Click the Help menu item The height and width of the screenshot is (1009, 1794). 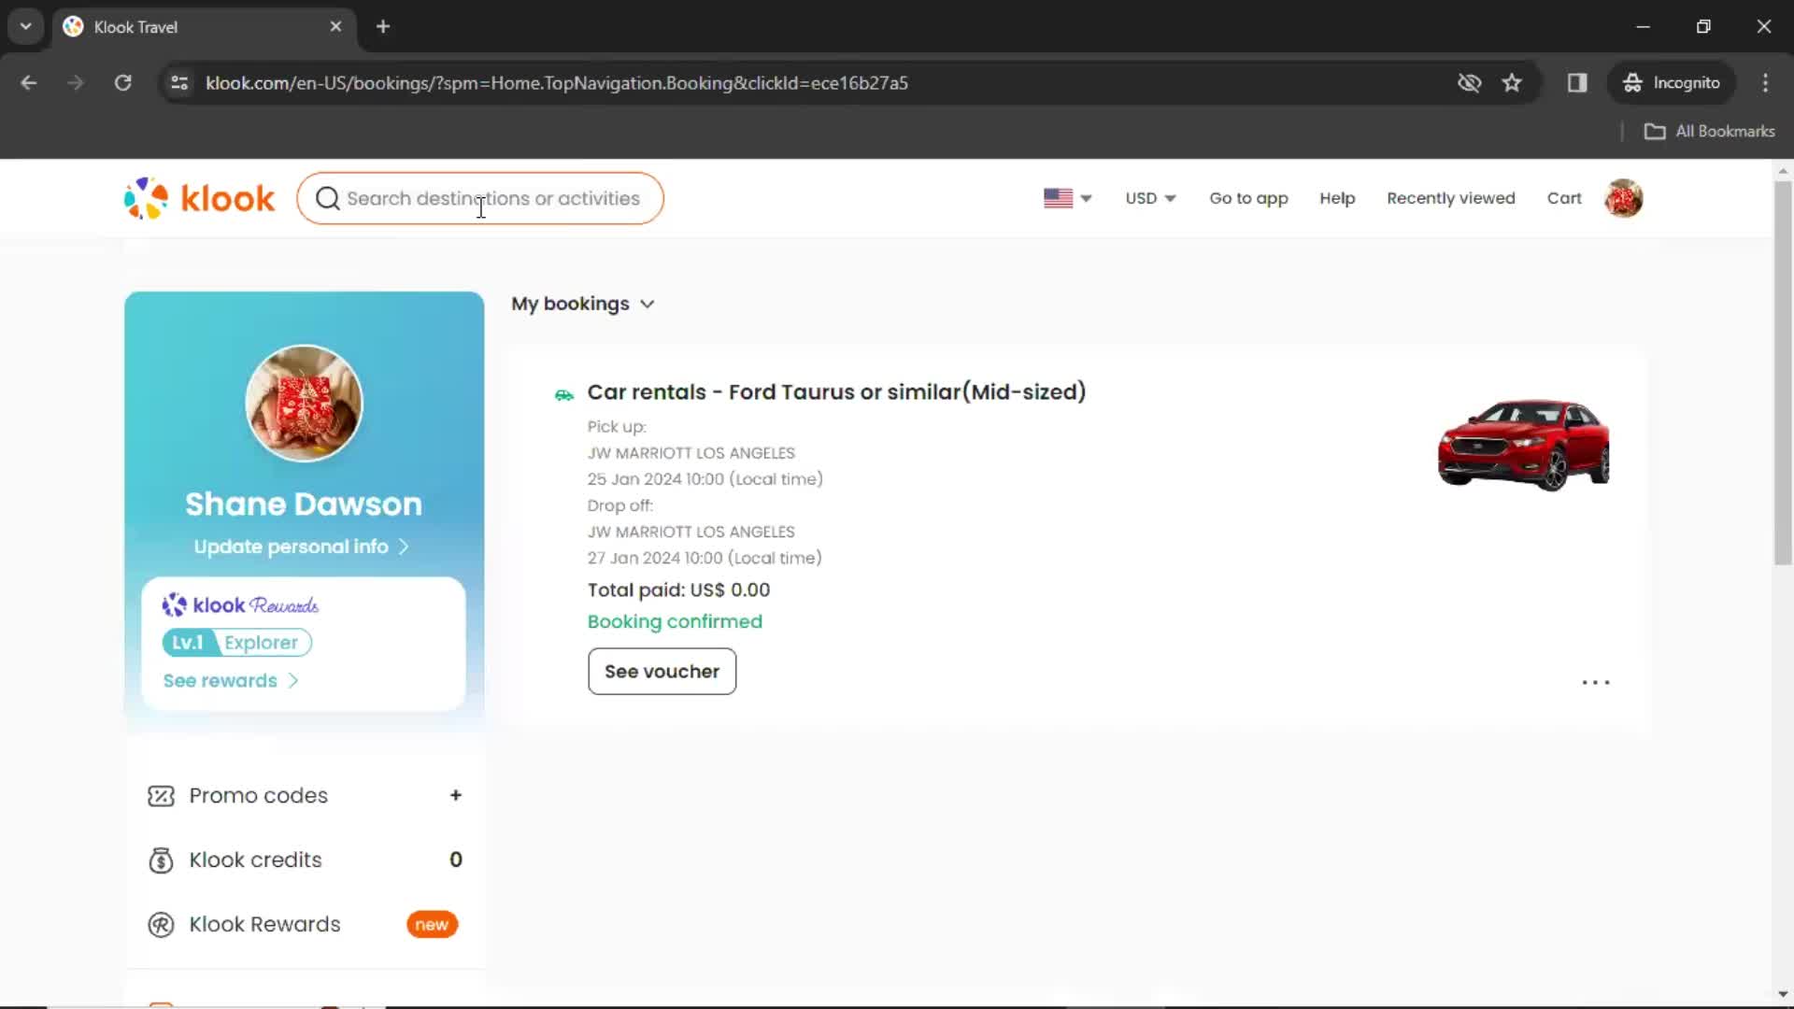pos(1337,198)
